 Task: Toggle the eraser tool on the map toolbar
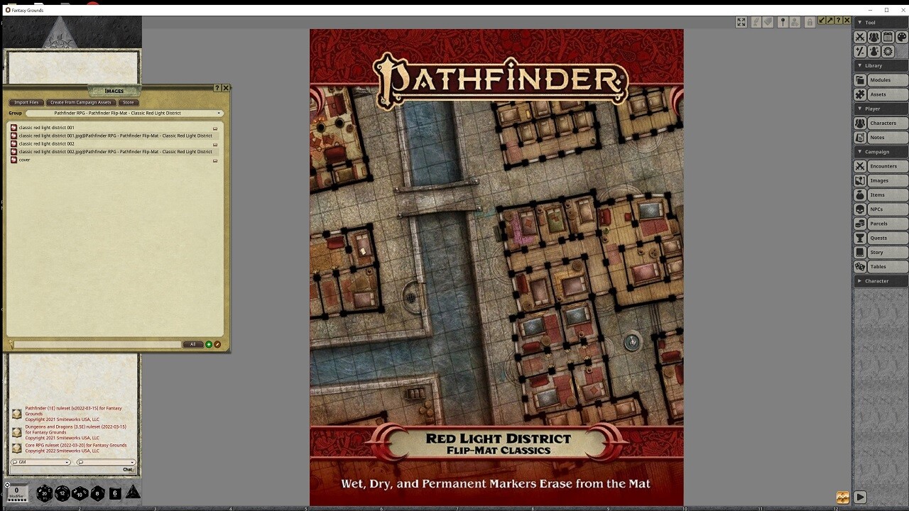click(769, 21)
